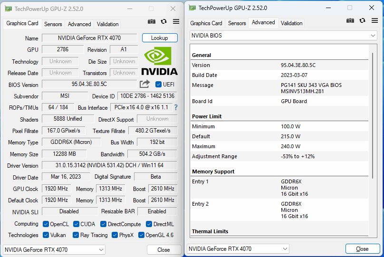Click Bus Interface question mark help icon
The height and width of the screenshot is (257, 384).
175,107
